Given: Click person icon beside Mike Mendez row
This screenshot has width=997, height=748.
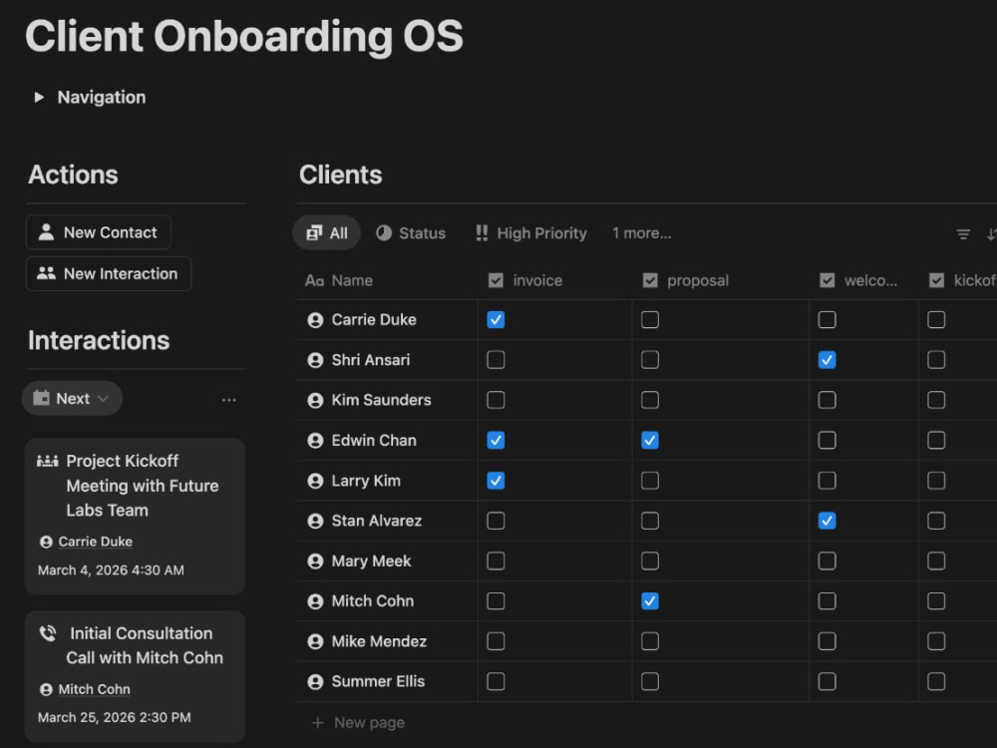Looking at the screenshot, I should 315,641.
